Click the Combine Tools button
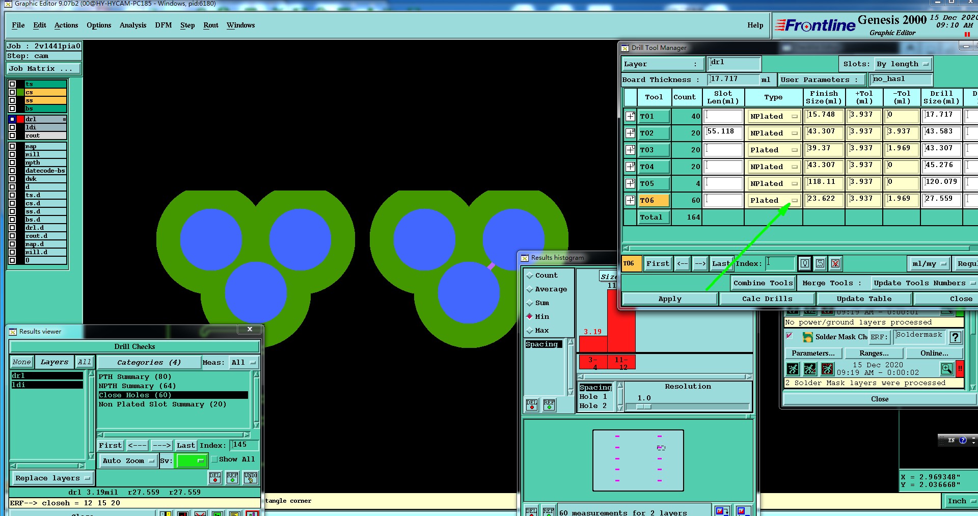 click(763, 283)
